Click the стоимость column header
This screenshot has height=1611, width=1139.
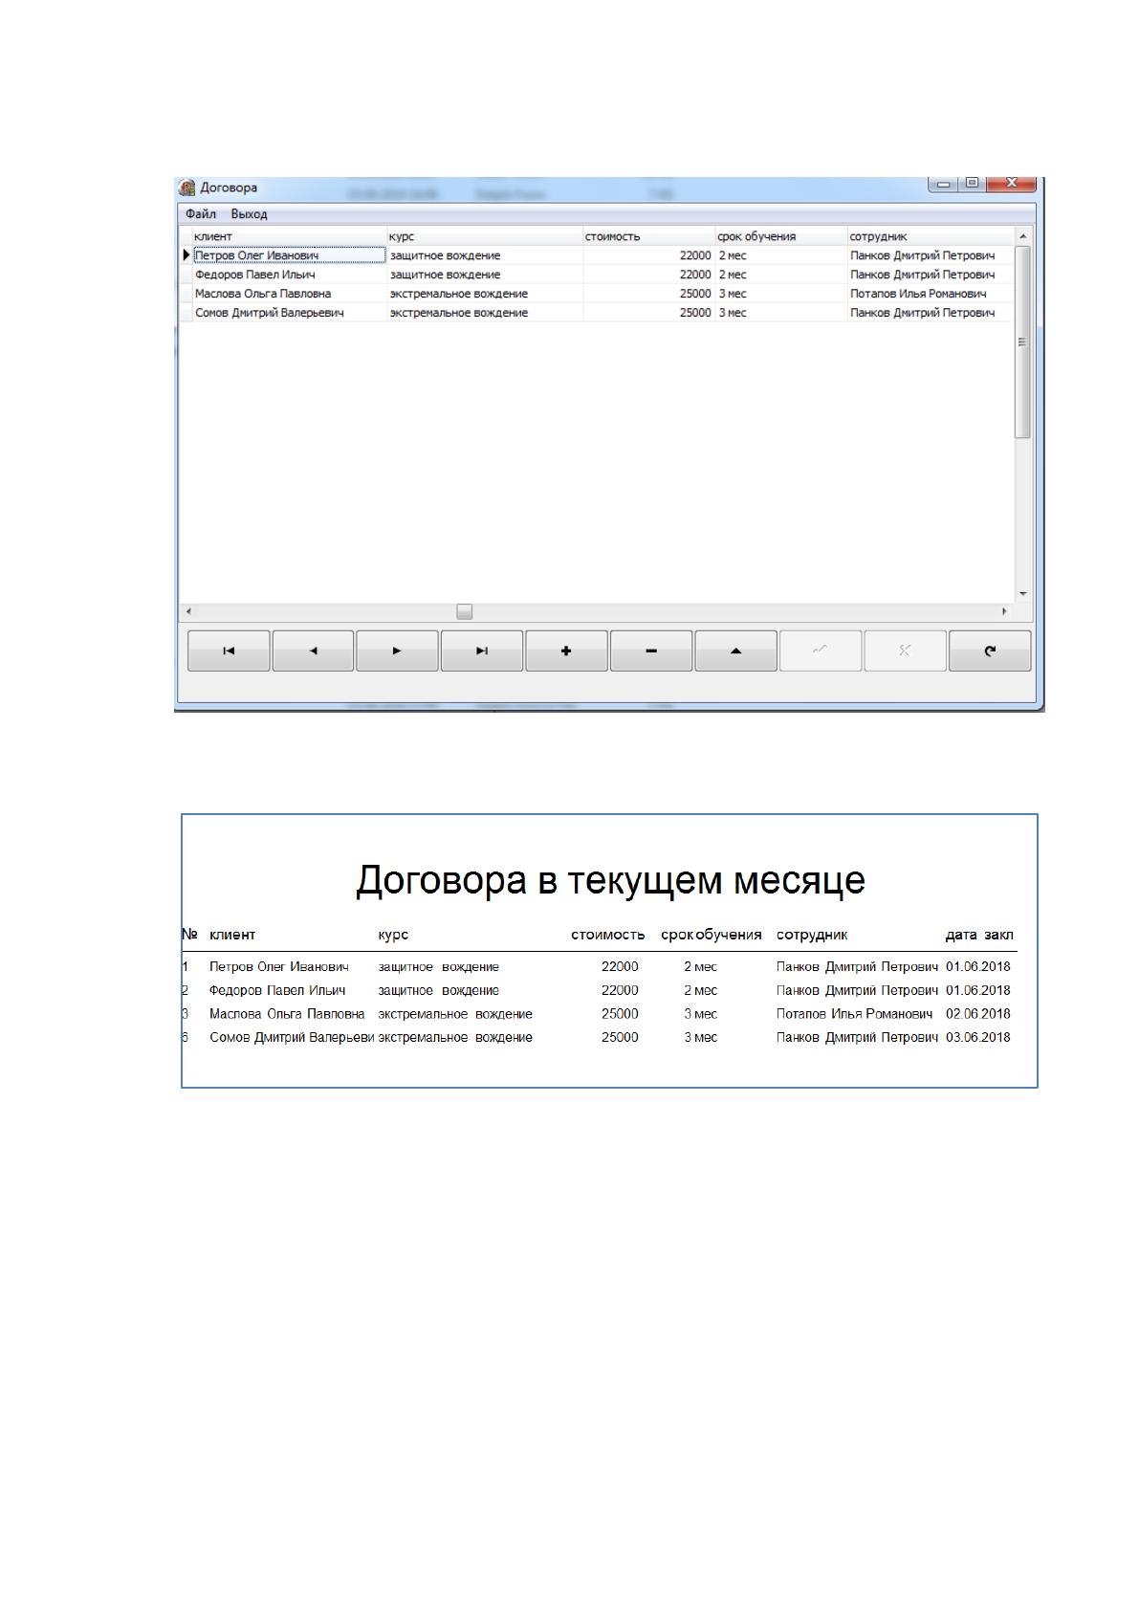point(648,236)
